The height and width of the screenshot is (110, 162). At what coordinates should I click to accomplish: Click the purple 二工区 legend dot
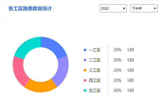click(x=85, y=60)
